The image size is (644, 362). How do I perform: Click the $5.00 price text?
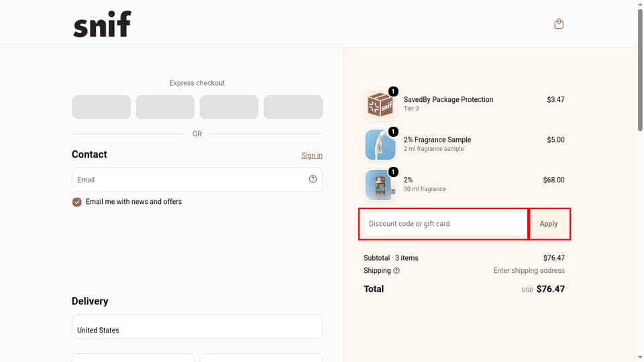555,139
